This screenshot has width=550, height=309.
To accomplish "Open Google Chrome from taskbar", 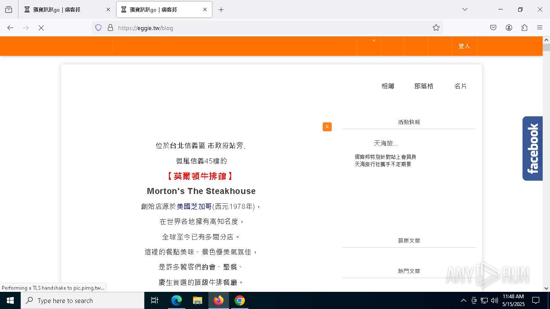I will click(240, 300).
